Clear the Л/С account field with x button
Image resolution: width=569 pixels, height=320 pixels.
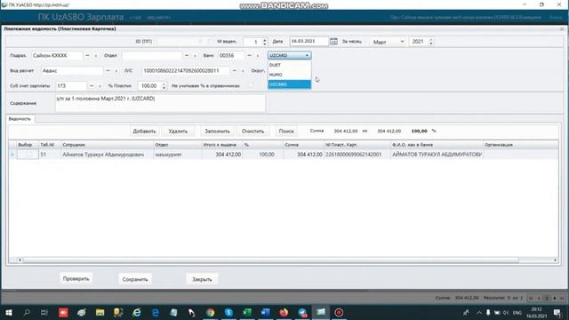coord(243,71)
